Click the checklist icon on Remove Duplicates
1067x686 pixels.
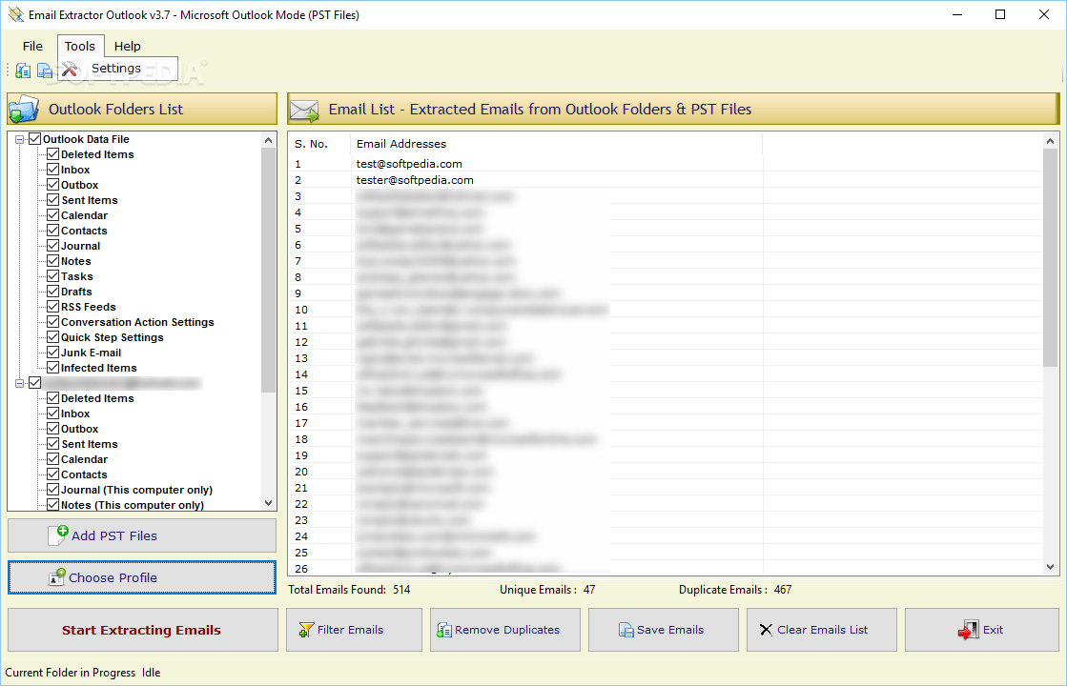445,630
